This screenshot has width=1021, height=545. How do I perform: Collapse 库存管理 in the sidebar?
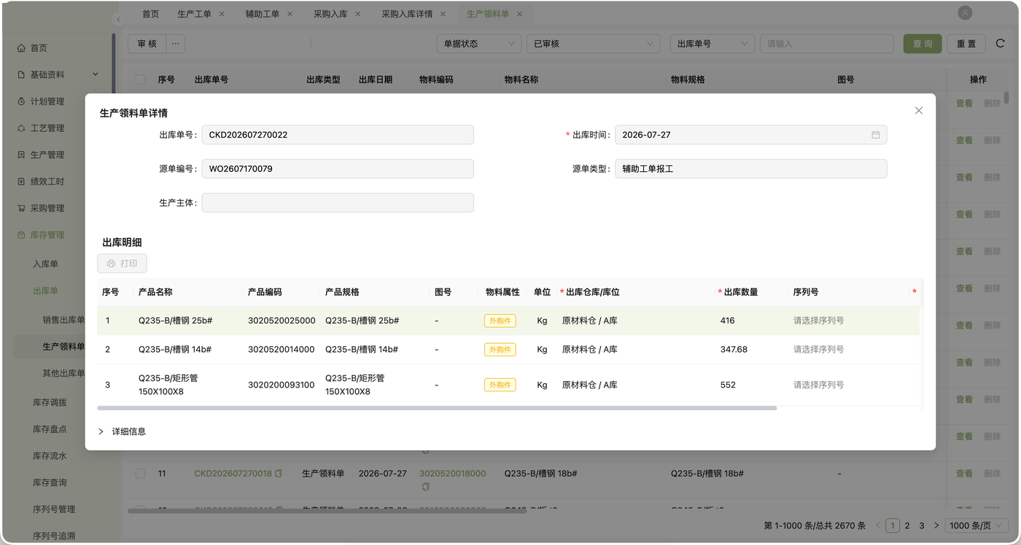47,235
